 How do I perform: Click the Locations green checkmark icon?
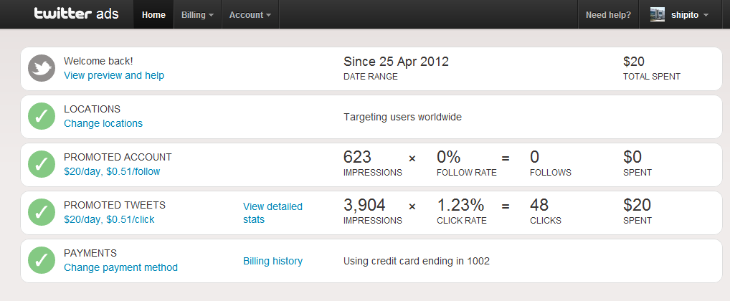coord(42,116)
